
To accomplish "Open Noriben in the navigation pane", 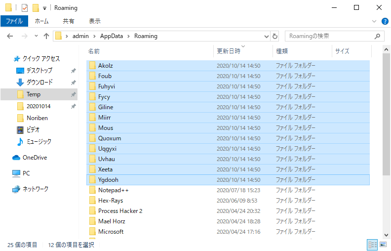I will pos(33,118).
